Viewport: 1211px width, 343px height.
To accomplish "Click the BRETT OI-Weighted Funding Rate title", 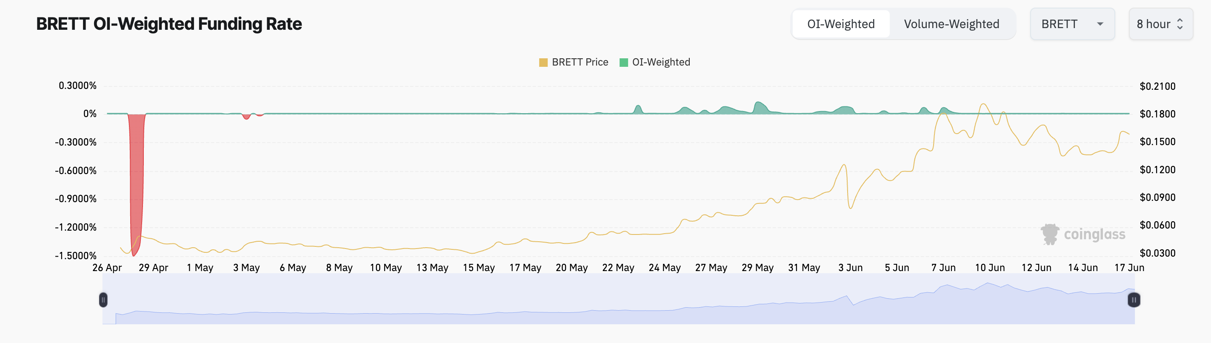I will coord(169,24).
